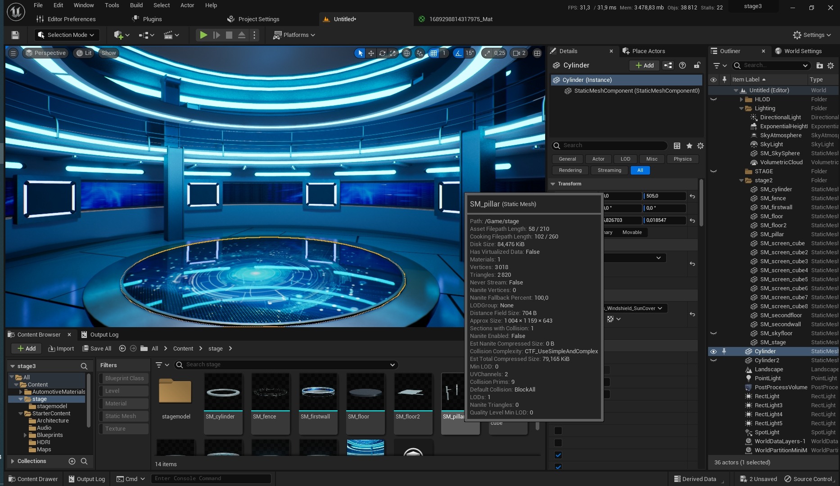
Task: Click the Save All button
Action: coord(97,349)
